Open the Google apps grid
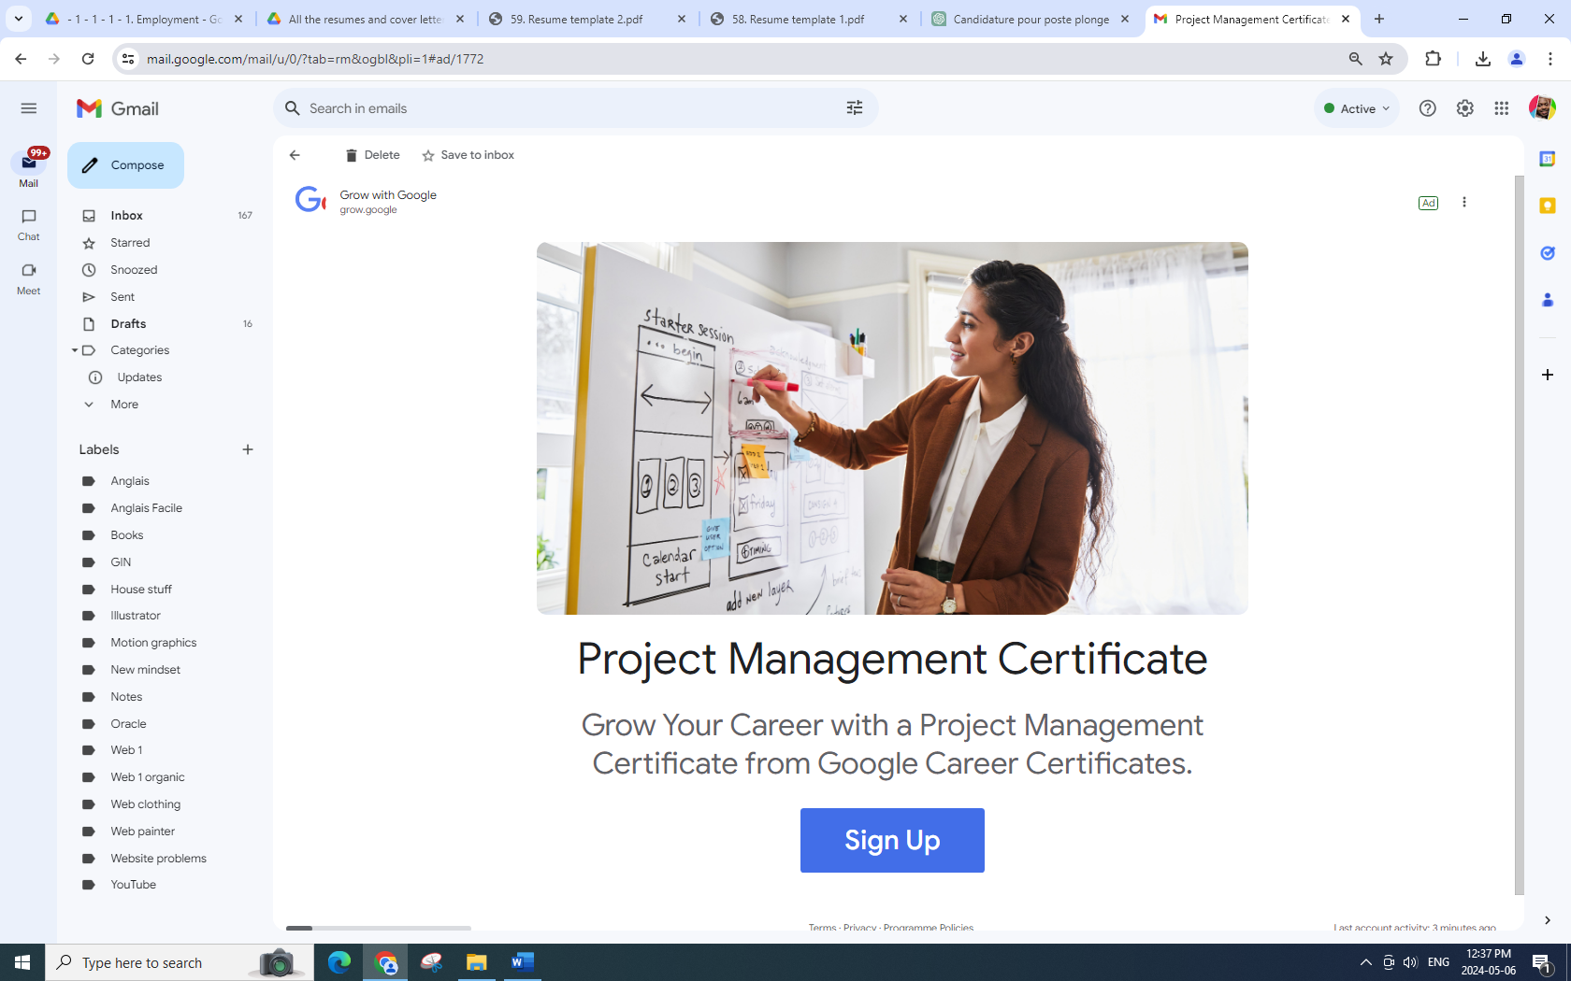The width and height of the screenshot is (1571, 981). [x=1501, y=108]
